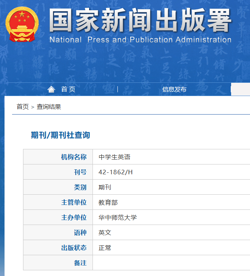Select the 中学生英语 value cell
This screenshot has width=250, height=276.
pos(171,157)
